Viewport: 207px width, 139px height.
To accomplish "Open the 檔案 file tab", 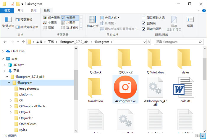I will click(x=7, y=11).
